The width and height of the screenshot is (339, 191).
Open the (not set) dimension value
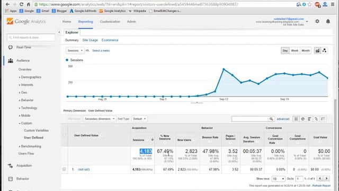tap(84, 169)
